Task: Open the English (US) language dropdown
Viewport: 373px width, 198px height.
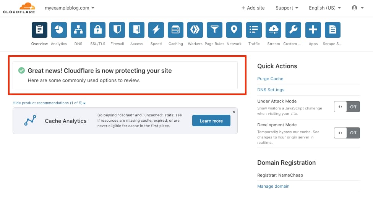Action: [325, 8]
